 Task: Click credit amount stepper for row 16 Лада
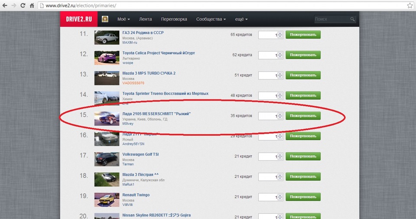280,137
